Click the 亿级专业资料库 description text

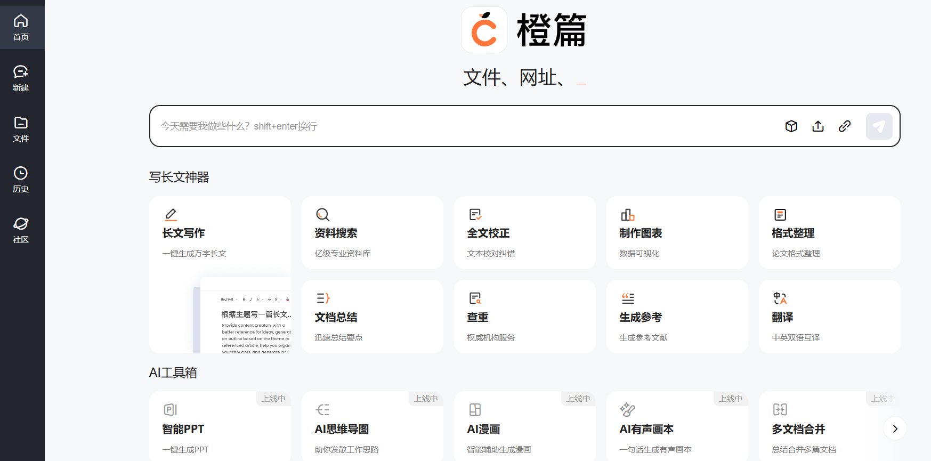(343, 254)
